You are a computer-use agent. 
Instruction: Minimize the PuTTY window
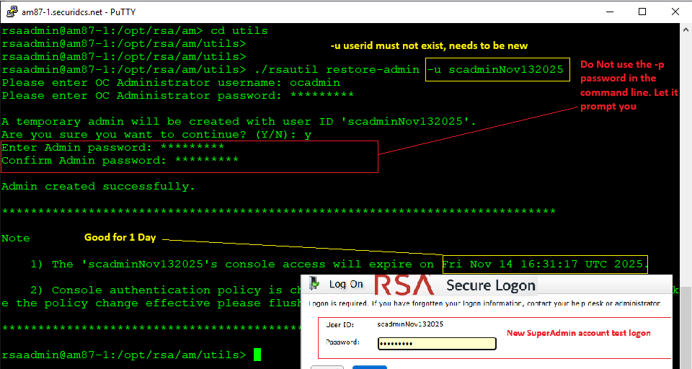point(609,12)
